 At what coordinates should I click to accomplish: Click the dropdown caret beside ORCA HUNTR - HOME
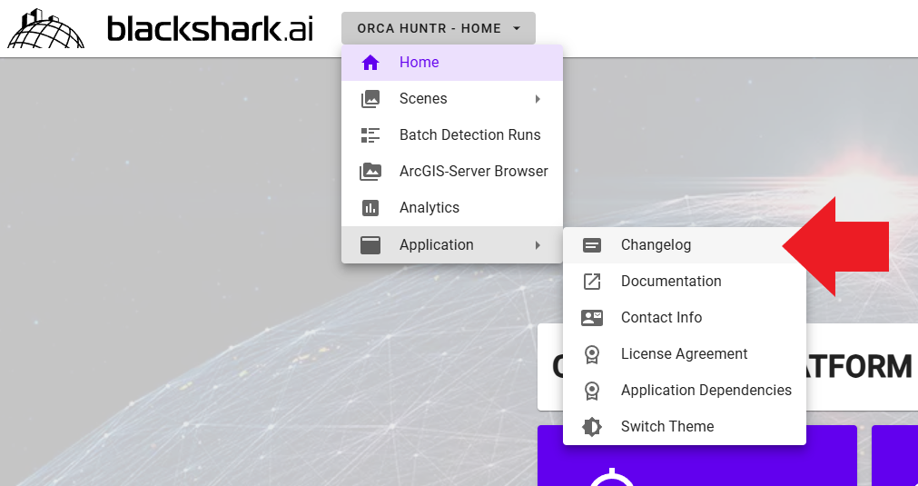tap(517, 28)
